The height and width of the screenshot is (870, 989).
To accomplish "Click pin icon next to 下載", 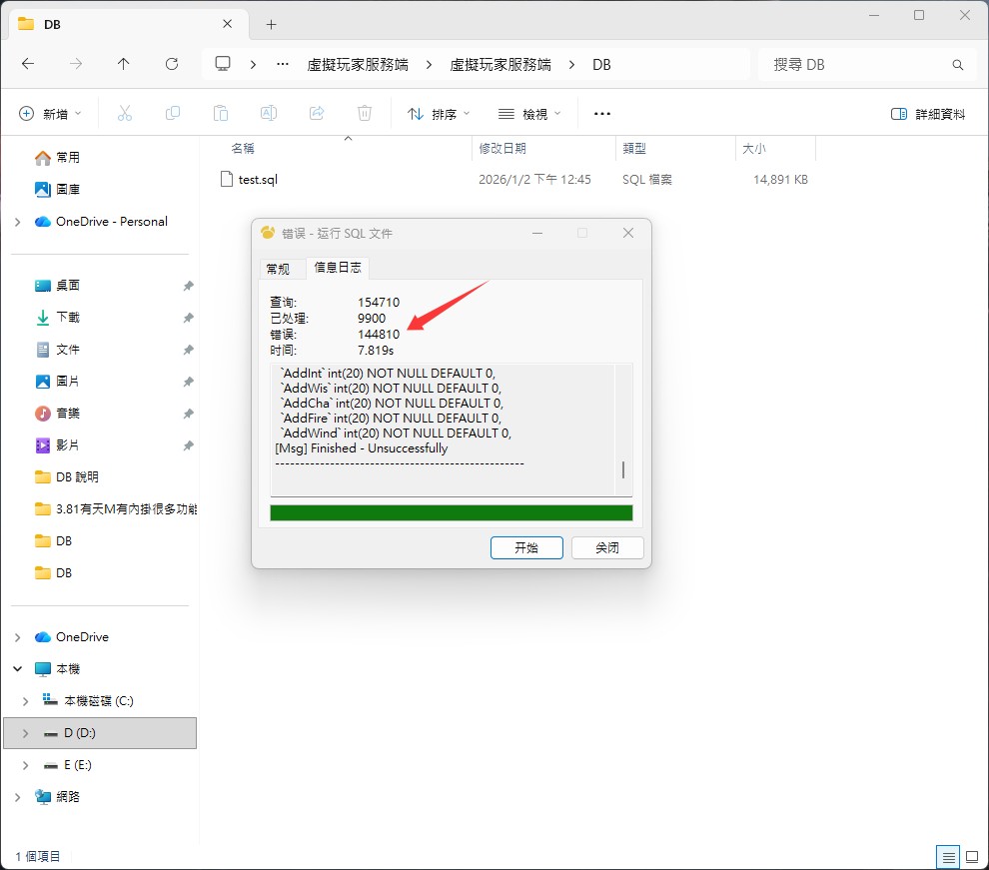I will tap(188, 318).
